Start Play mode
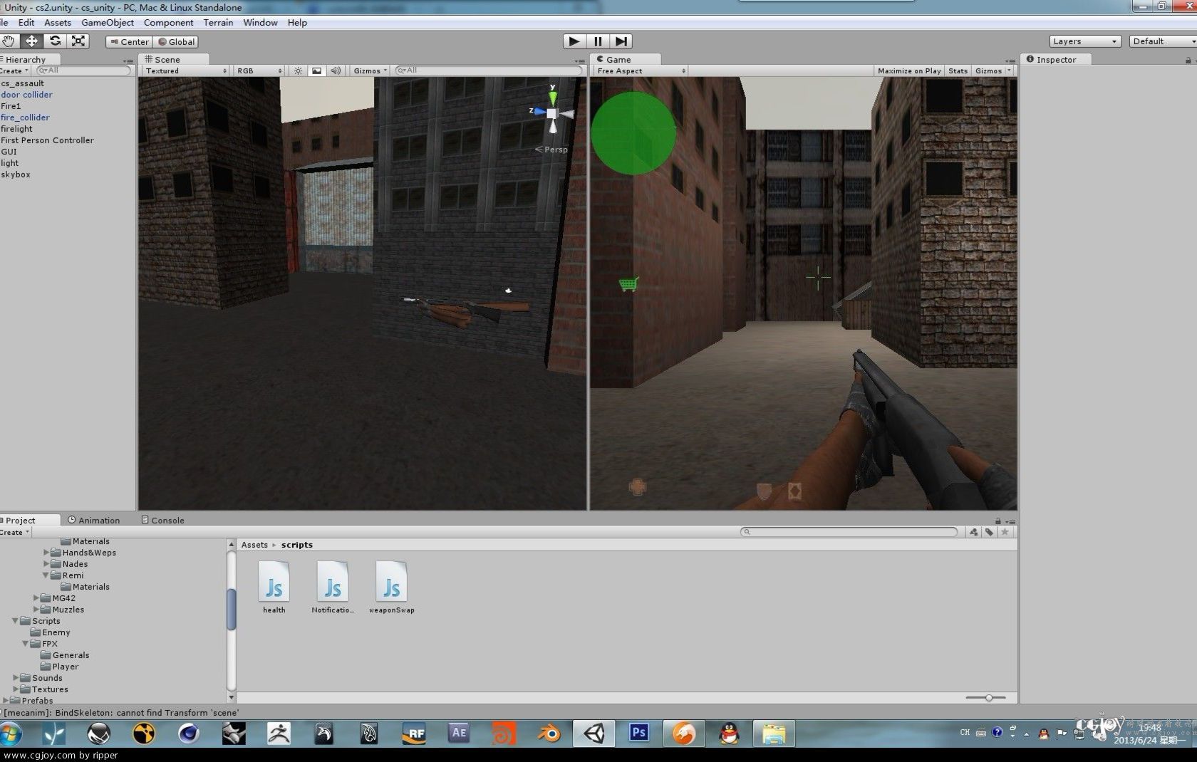The height and width of the screenshot is (762, 1197). pyautogui.click(x=574, y=41)
